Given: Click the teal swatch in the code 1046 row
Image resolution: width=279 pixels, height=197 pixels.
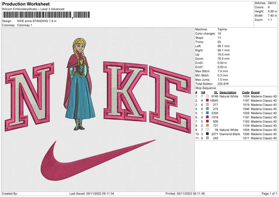Looking at the screenshot, I should pyautogui.click(x=207, y=109).
